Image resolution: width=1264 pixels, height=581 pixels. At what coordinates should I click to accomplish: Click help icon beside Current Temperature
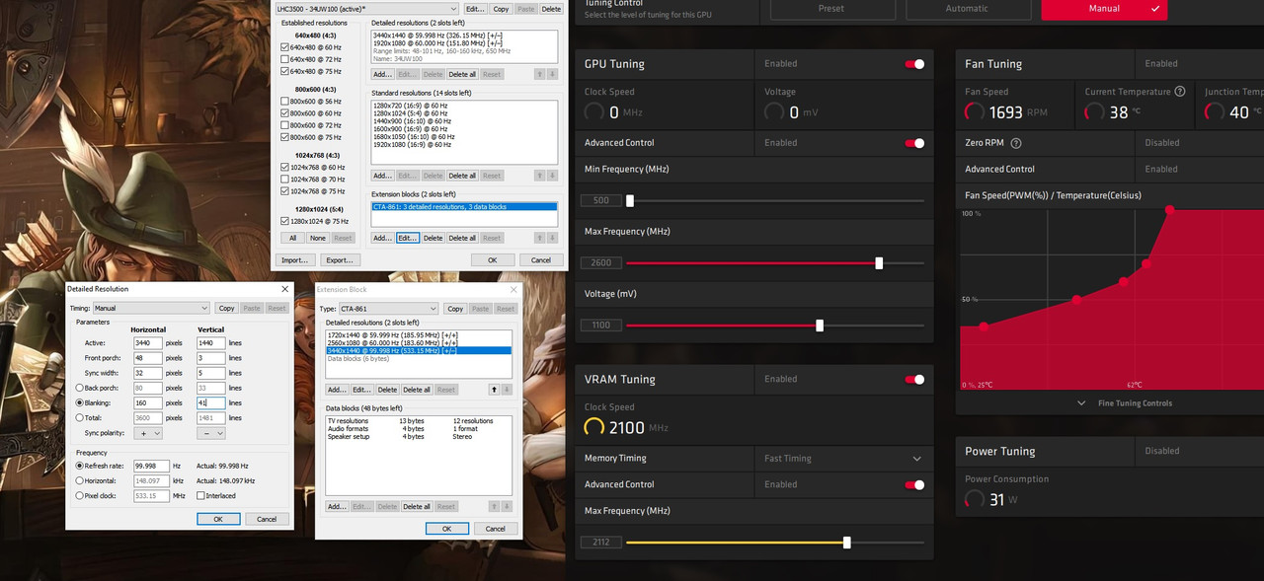(1179, 92)
